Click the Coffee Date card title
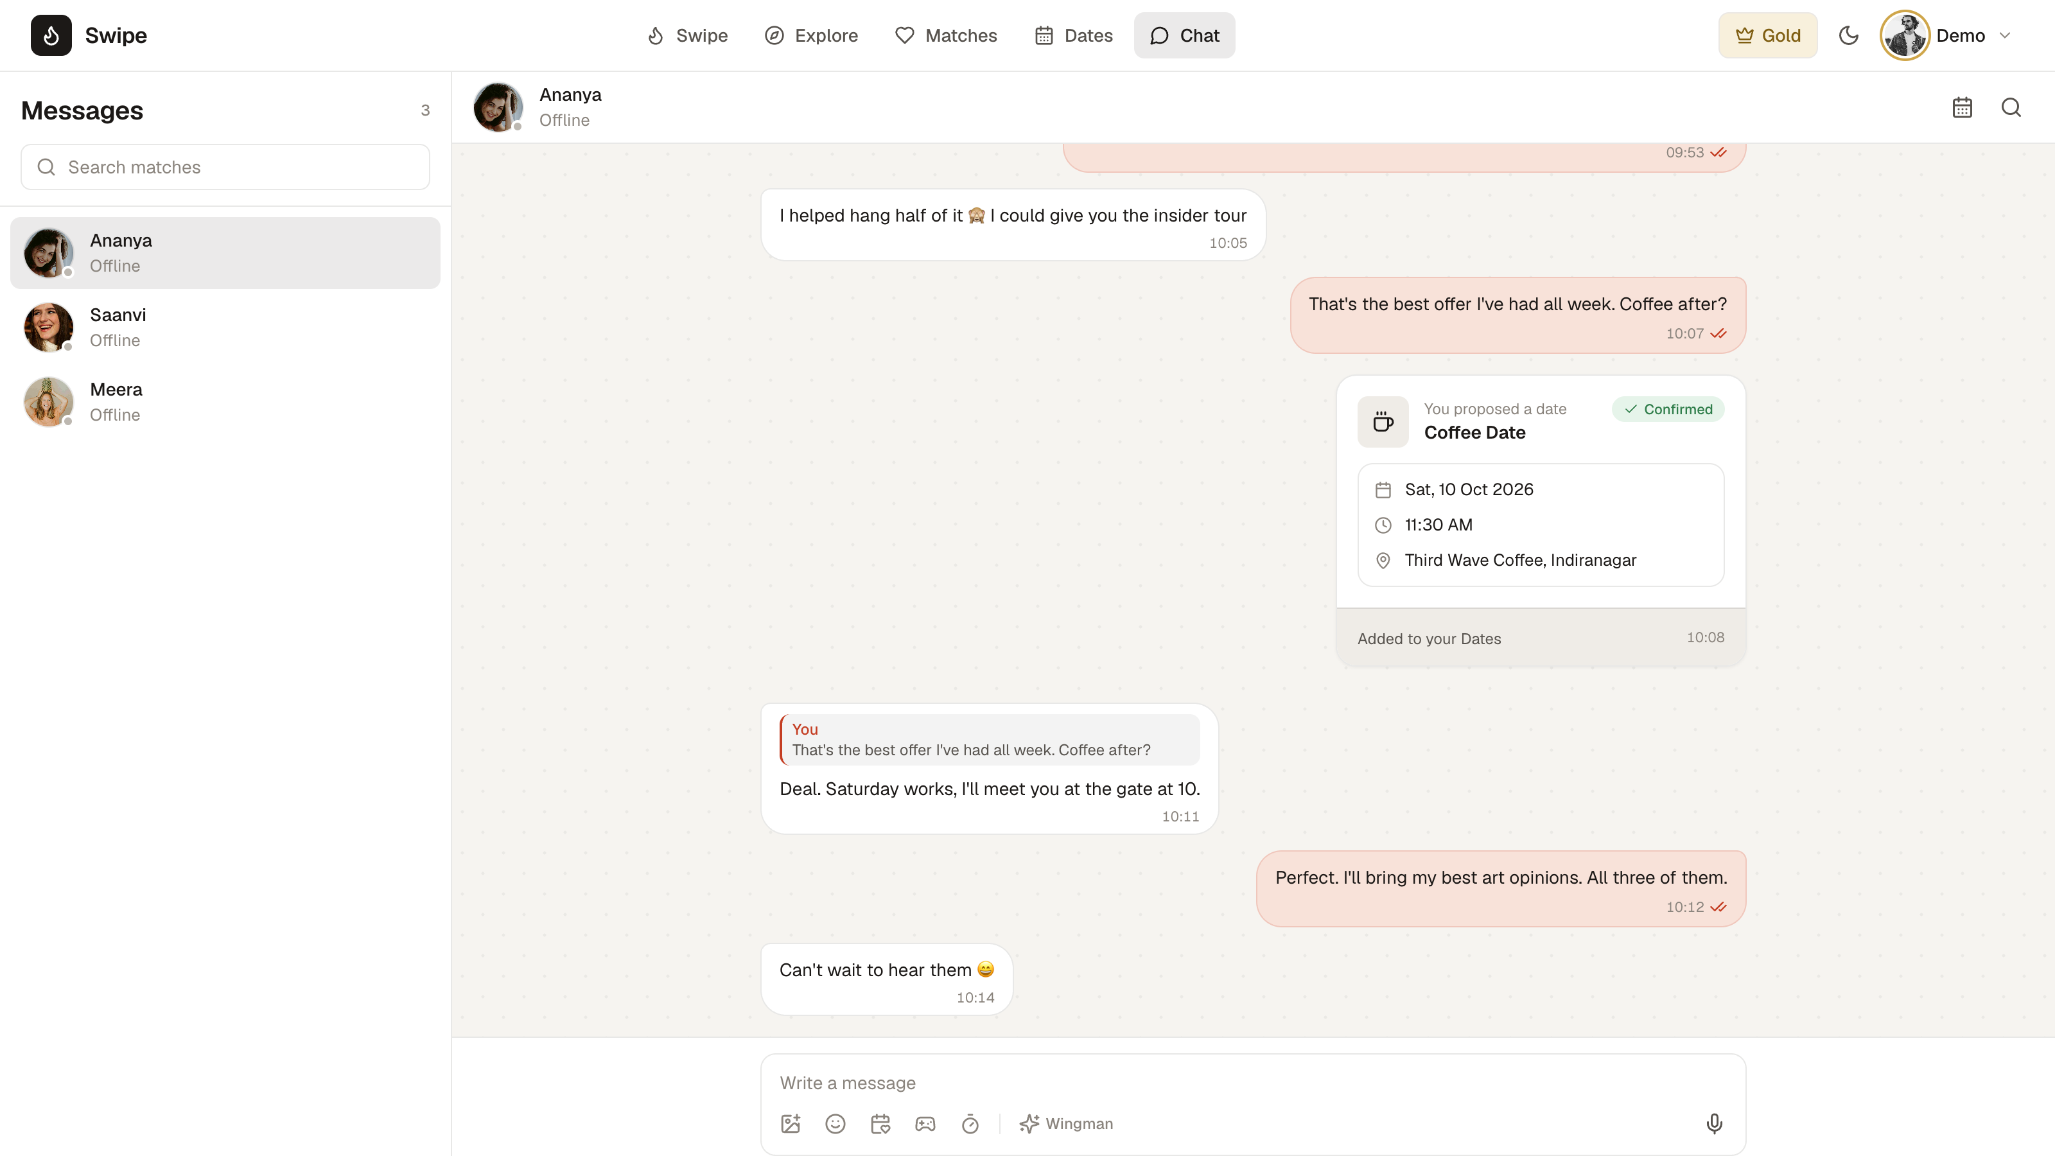Image resolution: width=2055 pixels, height=1156 pixels. (x=1474, y=432)
